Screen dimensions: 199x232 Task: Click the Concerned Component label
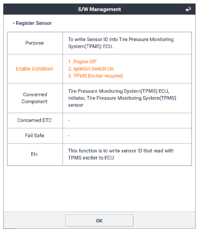(x=35, y=98)
